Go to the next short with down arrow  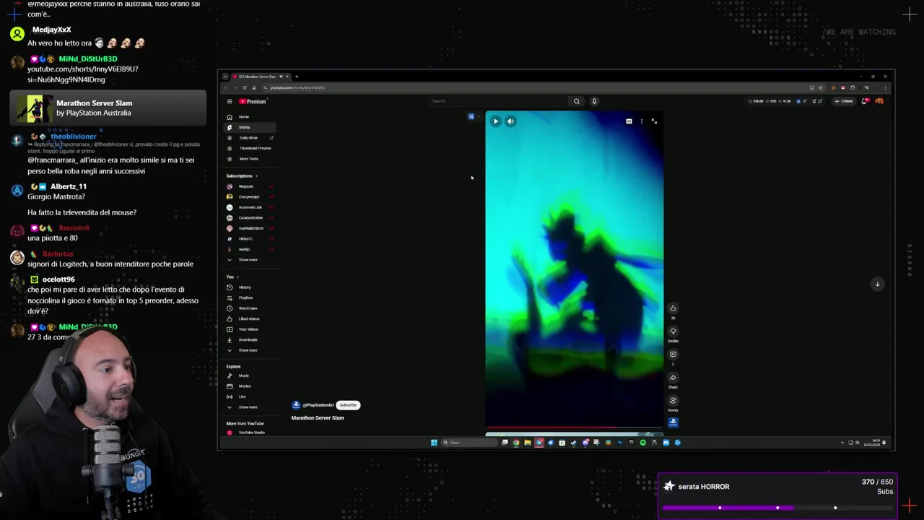click(877, 284)
